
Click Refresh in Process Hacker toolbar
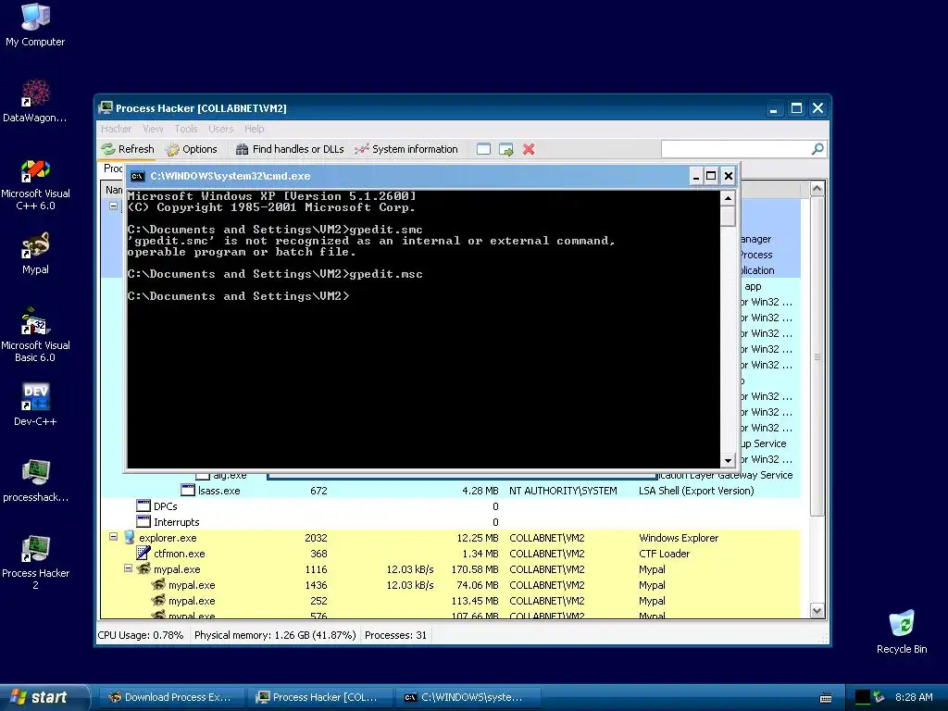click(x=128, y=149)
